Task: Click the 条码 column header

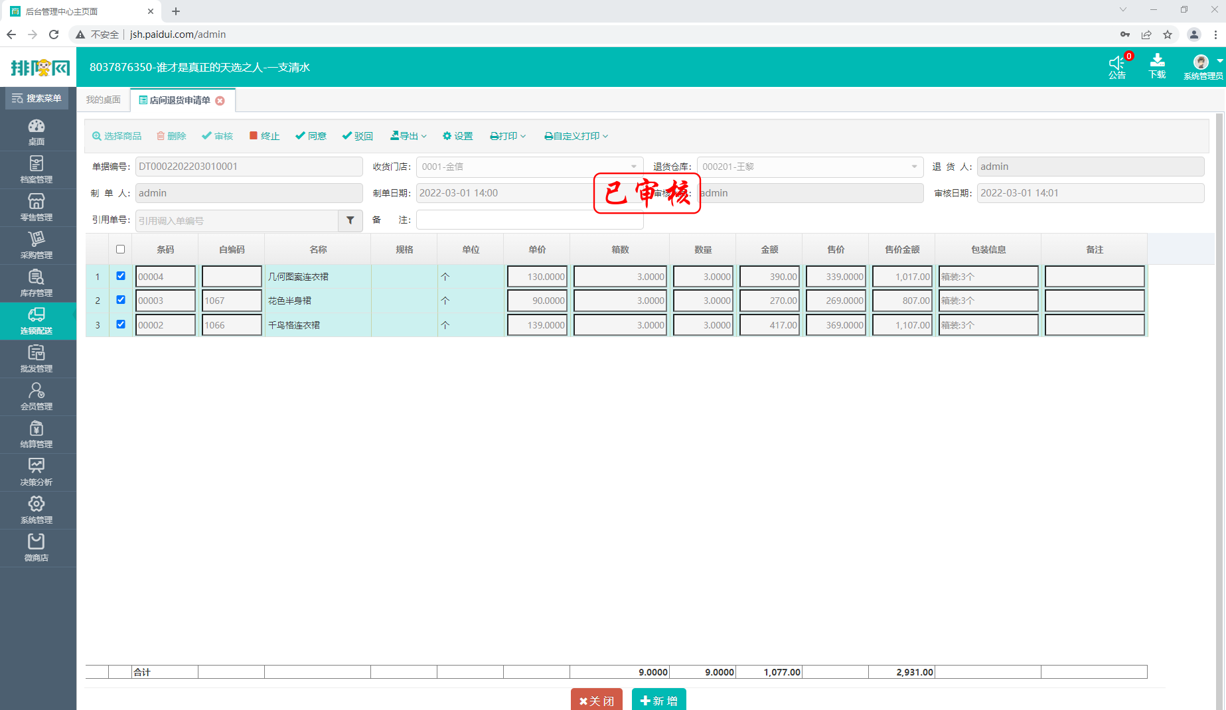Action: point(165,249)
